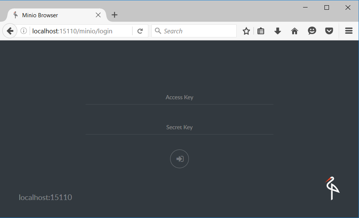Click the Access Key input field
Viewport: 359px width, 218px height.
pyautogui.click(x=179, y=97)
